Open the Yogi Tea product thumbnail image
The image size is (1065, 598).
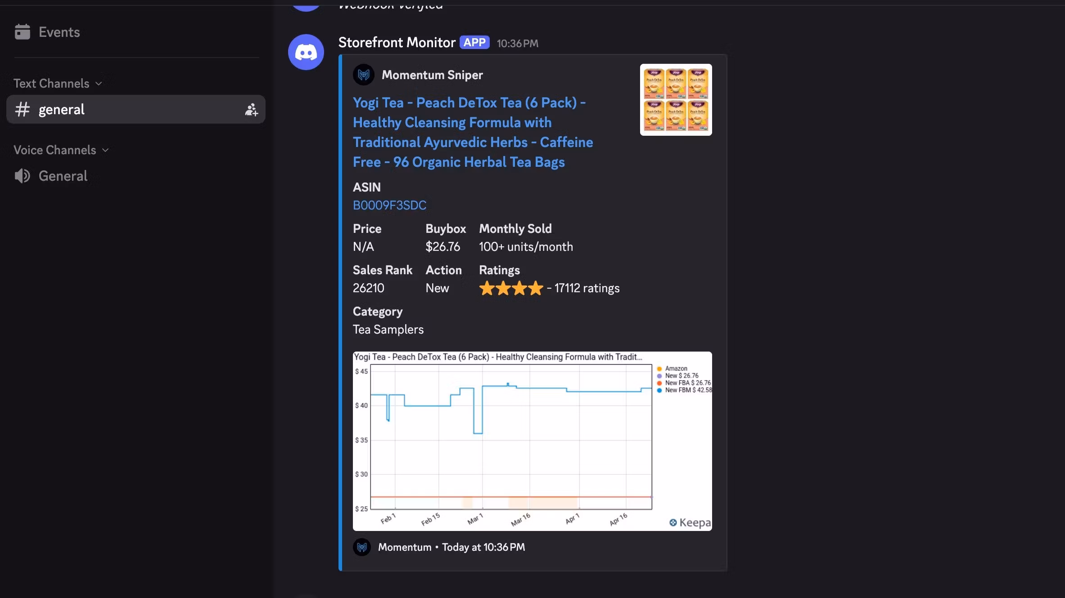pos(676,100)
